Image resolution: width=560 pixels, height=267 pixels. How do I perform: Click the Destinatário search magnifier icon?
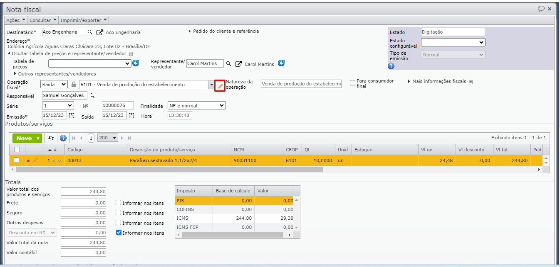coord(90,32)
